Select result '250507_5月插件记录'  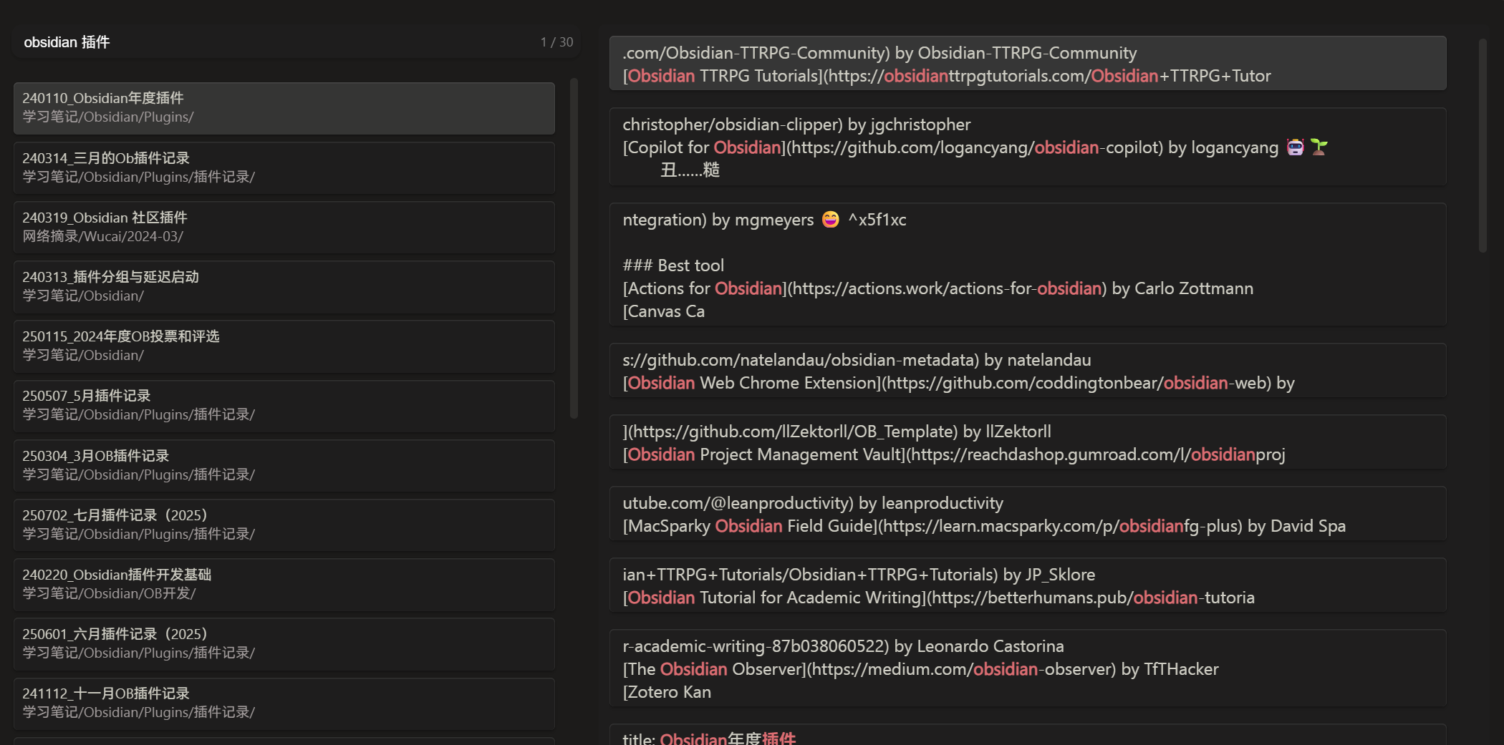[284, 406]
